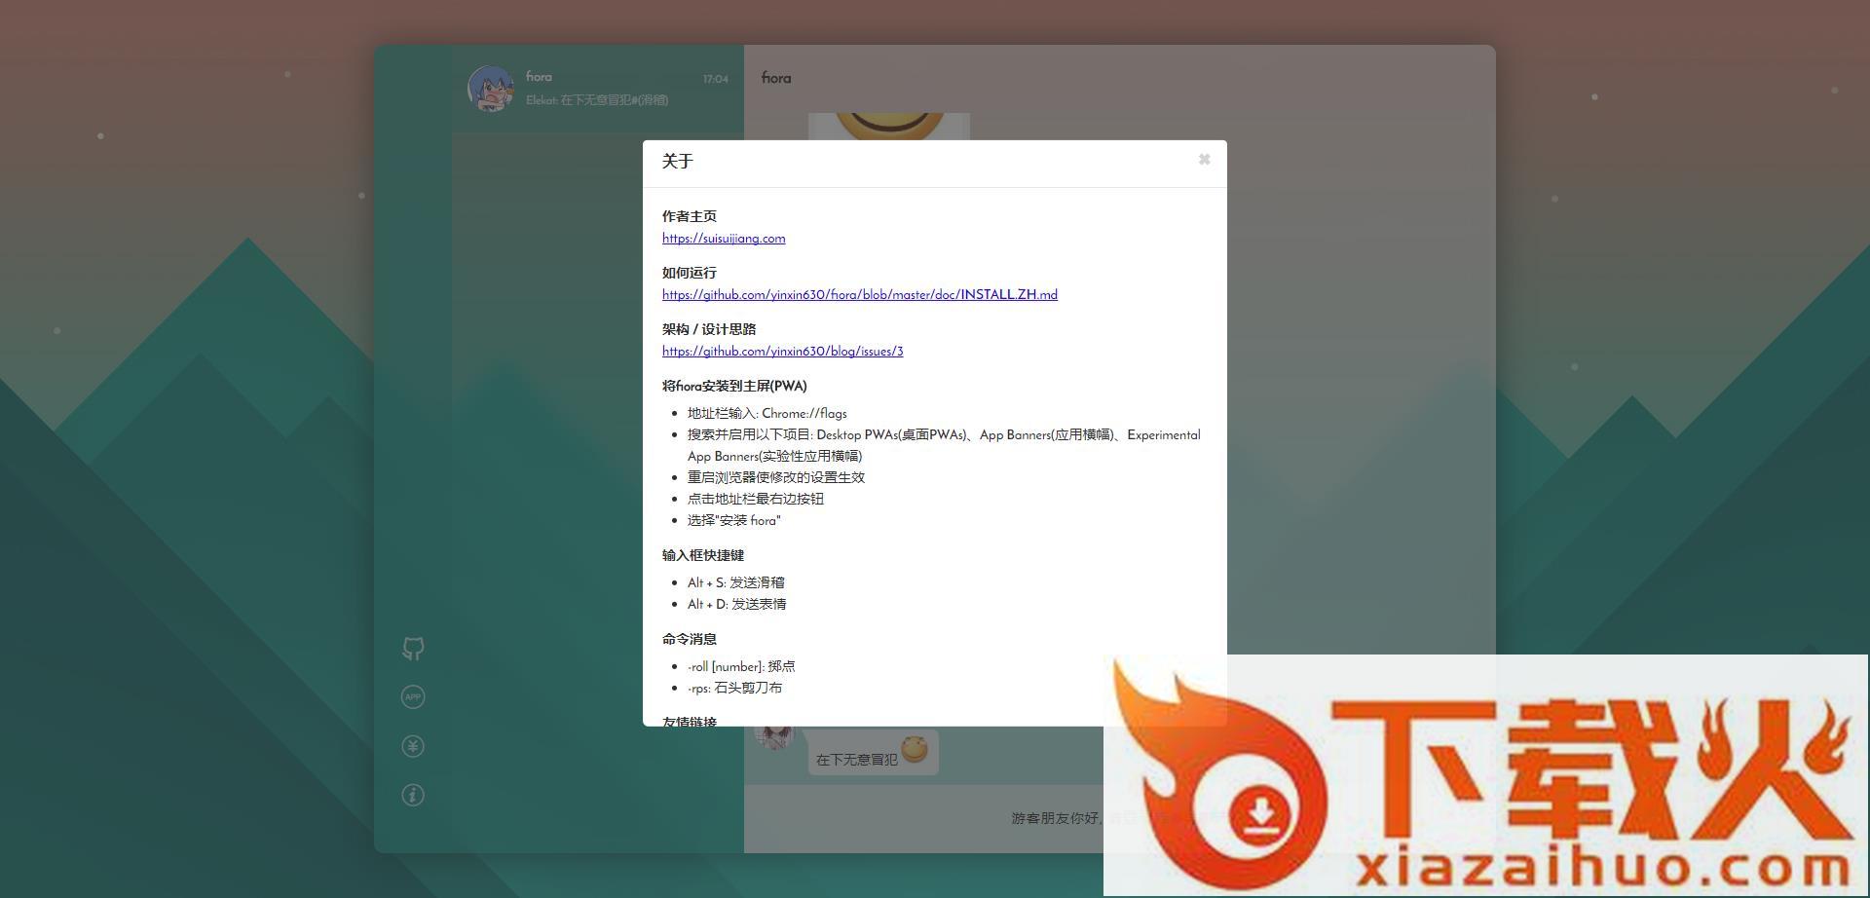Open the yen reward icon in sidebar
The image size is (1870, 898).
click(413, 746)
